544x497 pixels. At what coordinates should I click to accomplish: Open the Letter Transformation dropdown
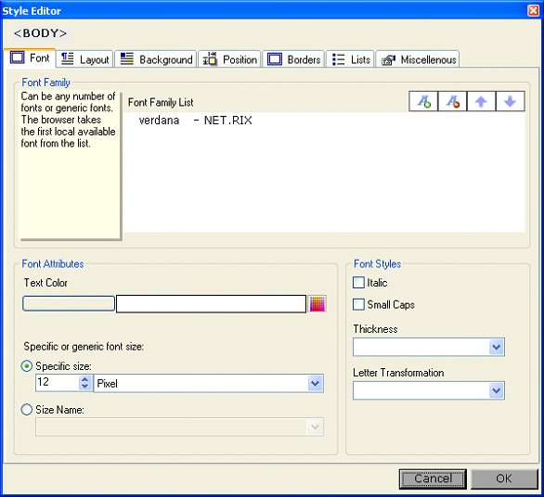[429, 390]
